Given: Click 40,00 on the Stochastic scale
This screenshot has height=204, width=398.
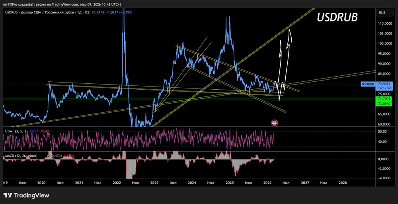Looking at the screenshot, I should point(382,142).
